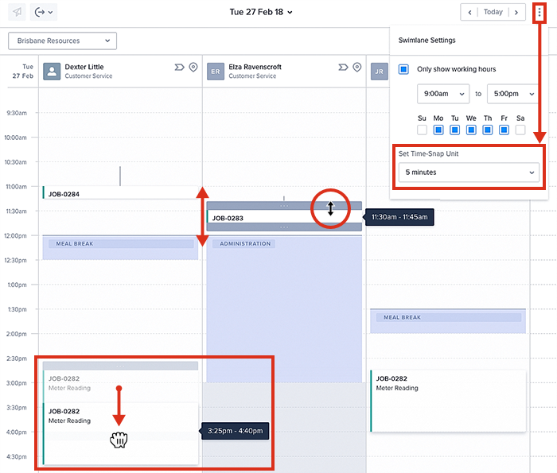Screen dimensions: 557x473
Task: Click Dexter Little's map pin icon
Action: tap(193, 68)
